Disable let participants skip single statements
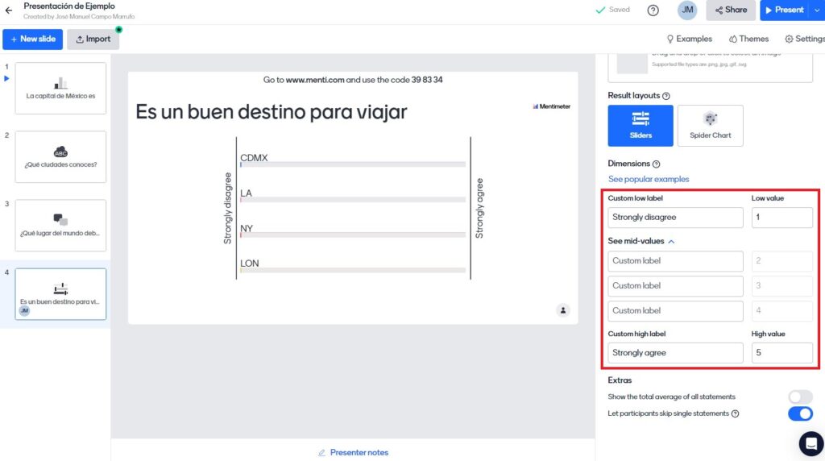This screenshot has width=825, height=461. [x=799, y=413]
